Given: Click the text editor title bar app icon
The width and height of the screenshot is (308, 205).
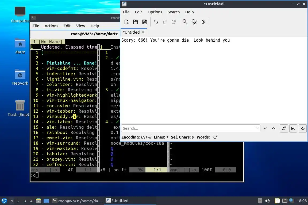Looking at the screenshot, I should 124,4.
